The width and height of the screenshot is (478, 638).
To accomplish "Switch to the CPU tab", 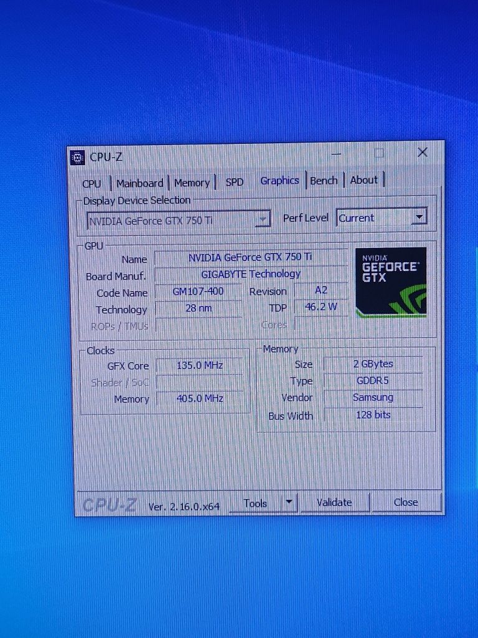I will [x=91, y=184].
